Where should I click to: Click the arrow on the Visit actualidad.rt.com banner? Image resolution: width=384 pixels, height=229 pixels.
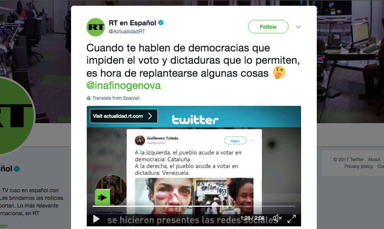point(150,116)
